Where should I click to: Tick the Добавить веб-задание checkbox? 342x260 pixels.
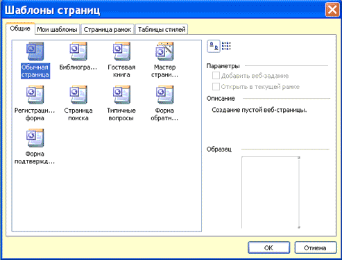tap(216, 76)
